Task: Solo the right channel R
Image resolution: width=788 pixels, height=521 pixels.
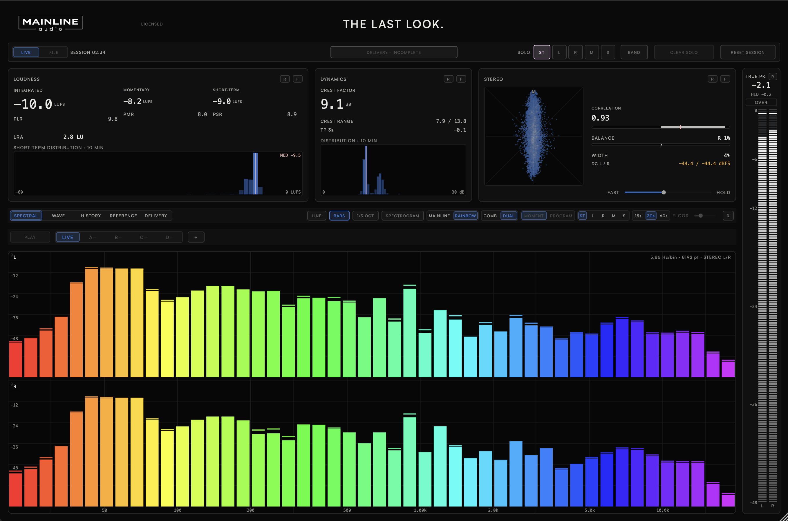Action: [575, 52]
